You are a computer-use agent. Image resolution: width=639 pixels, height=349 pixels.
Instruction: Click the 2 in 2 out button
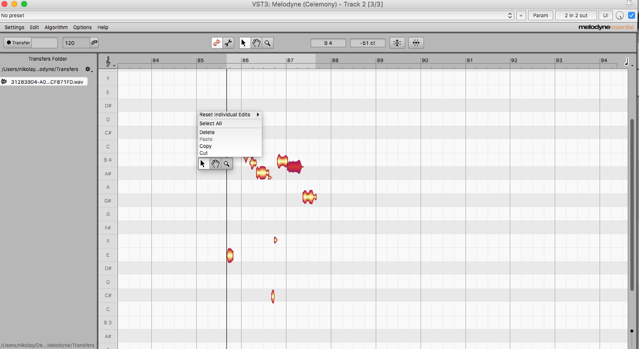576,16
